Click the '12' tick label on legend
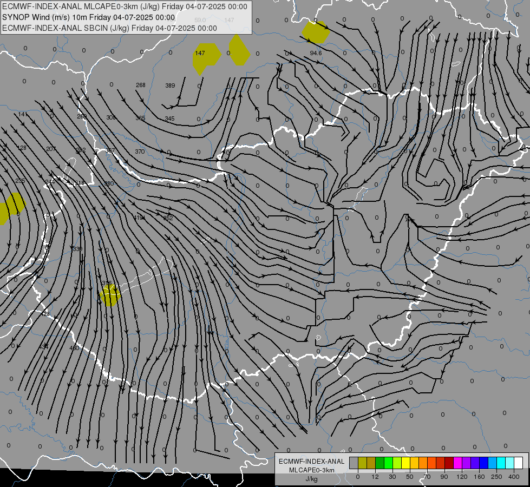Screen dimensions: 530x487 375,477
